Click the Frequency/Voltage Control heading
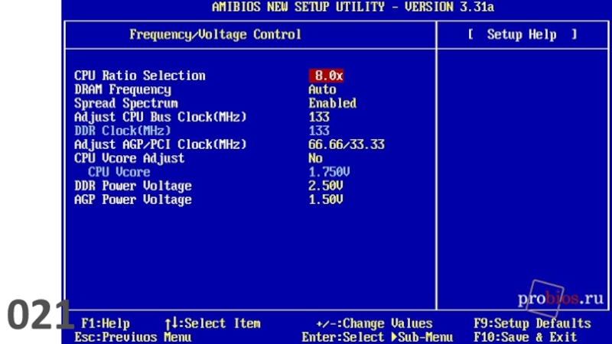Viewport: 612px width, 344px height. [x=215, y=34]
